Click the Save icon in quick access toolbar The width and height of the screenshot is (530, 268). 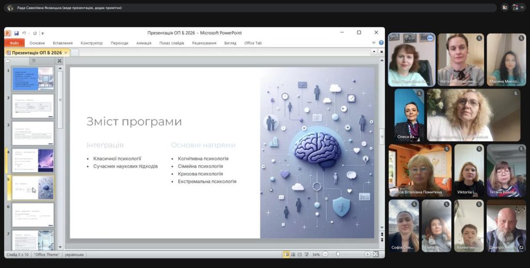[x=17, y=33]
